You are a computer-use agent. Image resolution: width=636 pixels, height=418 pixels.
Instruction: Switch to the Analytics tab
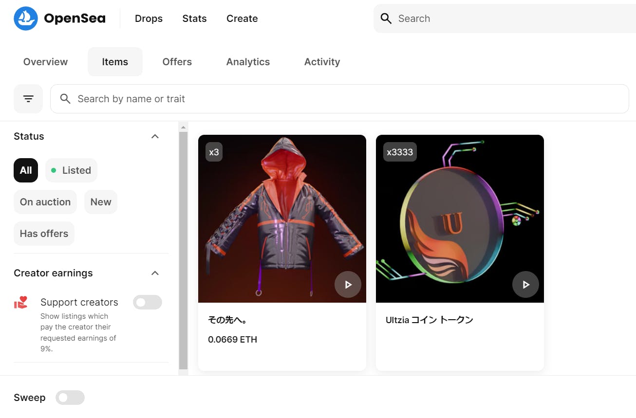(x=248, y=62)
